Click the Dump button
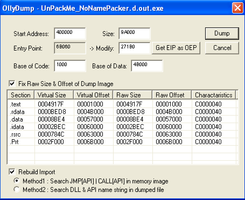Image resolution: width=245 pixels, height=200 pixels. (222, 33)
